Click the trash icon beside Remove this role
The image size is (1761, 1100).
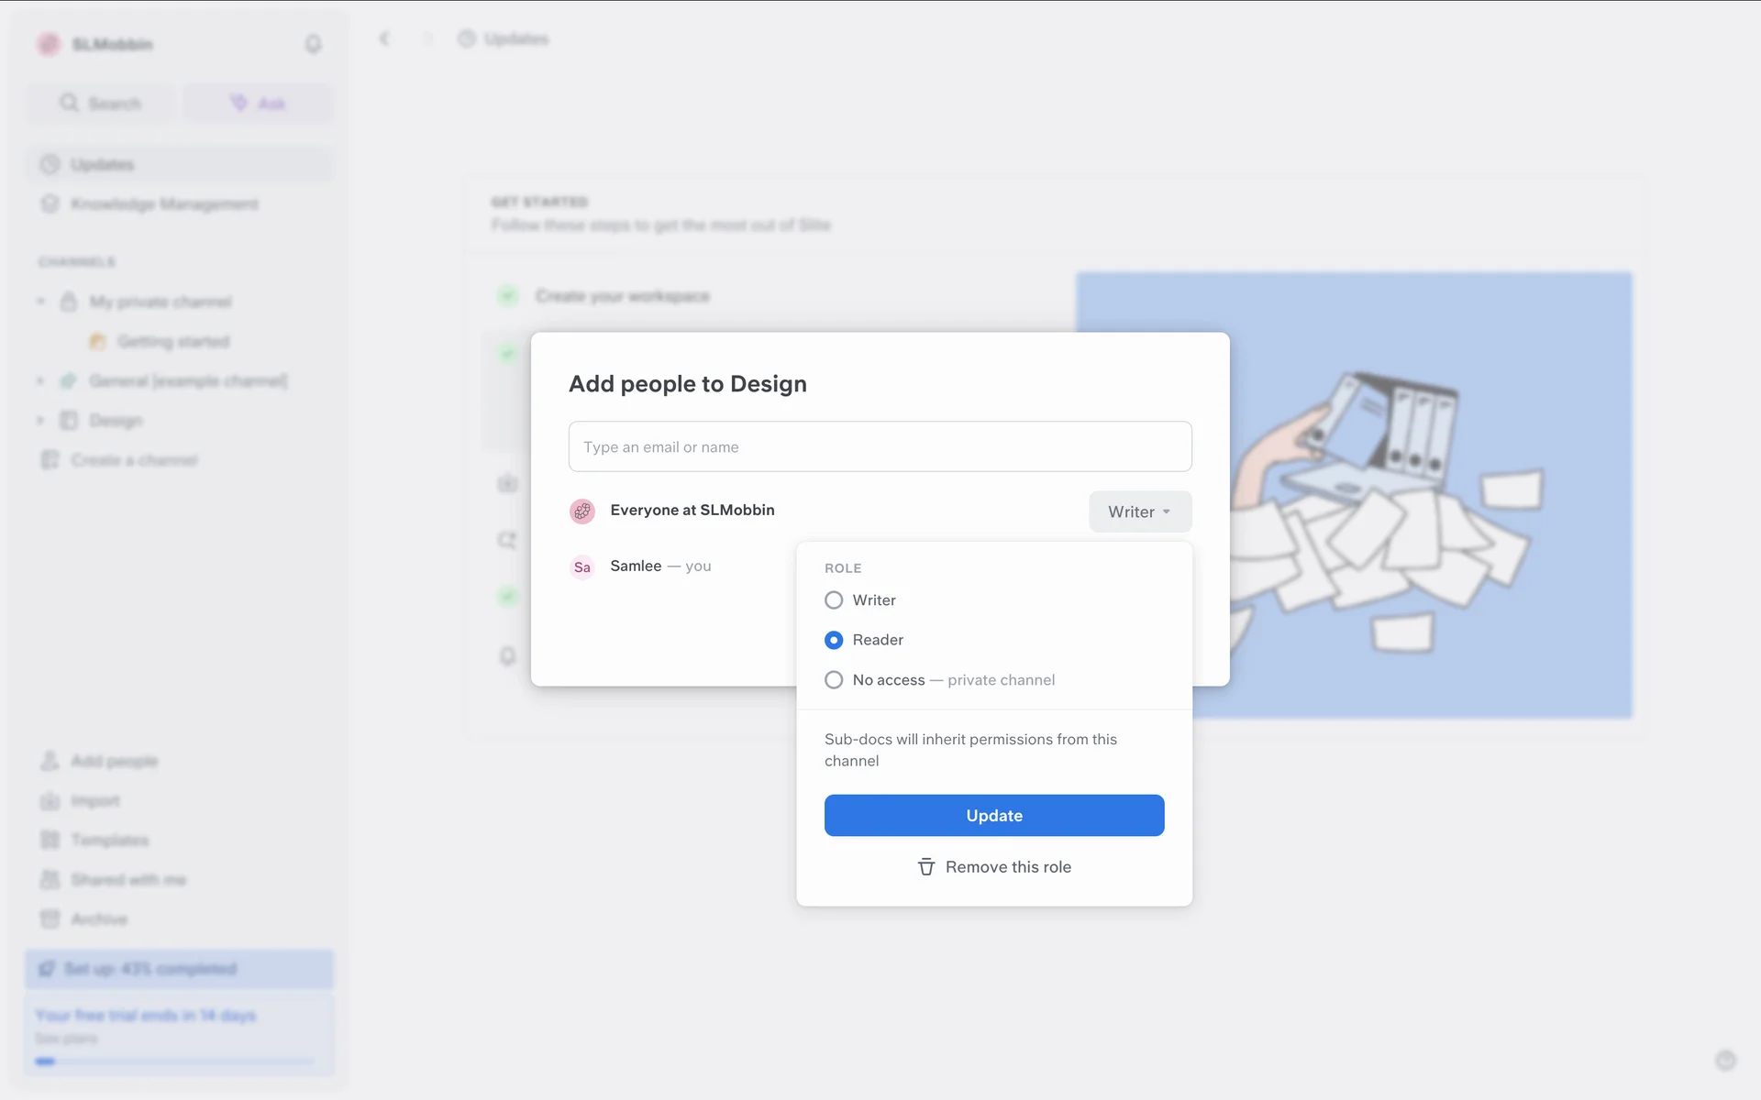[926, 867]
